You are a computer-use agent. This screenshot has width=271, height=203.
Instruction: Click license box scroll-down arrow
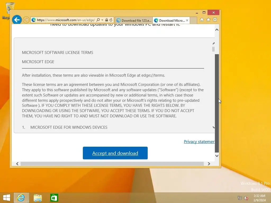[x=214, y=127]
